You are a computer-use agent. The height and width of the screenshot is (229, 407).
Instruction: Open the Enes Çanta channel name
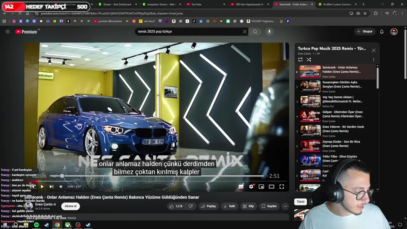[44, 204]
